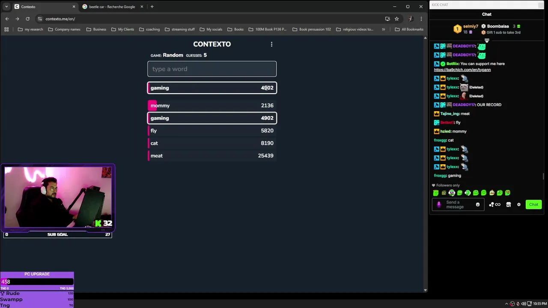Click selmiy7 on the gift leaderboard

tap(471, 27)
